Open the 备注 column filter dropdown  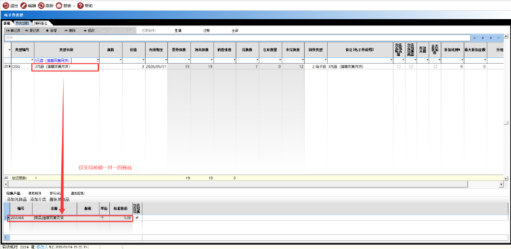coord(391,60)
